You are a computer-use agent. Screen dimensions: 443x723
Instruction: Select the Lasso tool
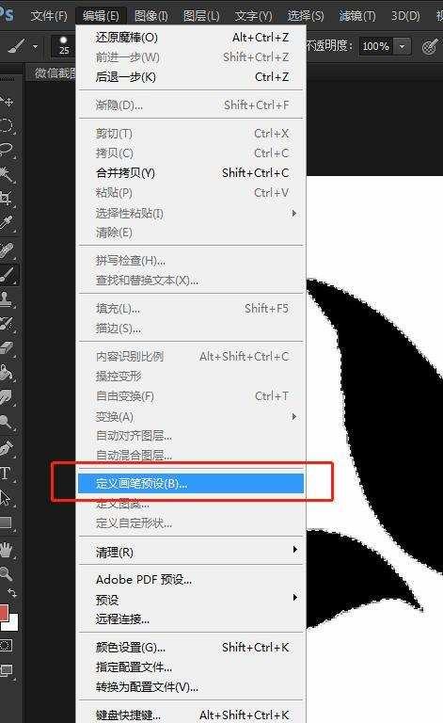(x=7, y=149)
